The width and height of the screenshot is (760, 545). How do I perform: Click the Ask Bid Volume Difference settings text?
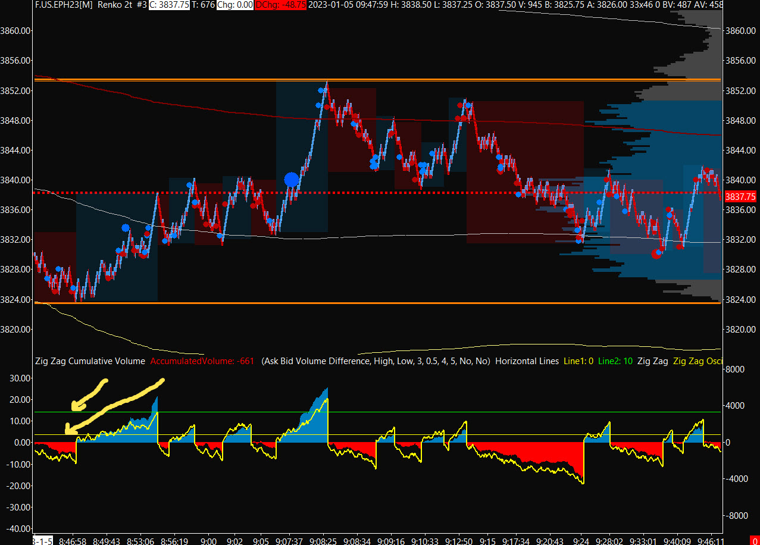coord(376,361)
